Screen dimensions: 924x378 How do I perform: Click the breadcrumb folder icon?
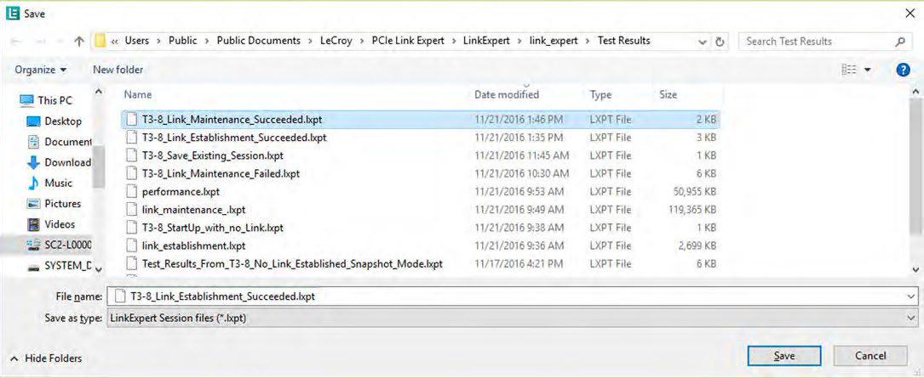pos(100,41)
